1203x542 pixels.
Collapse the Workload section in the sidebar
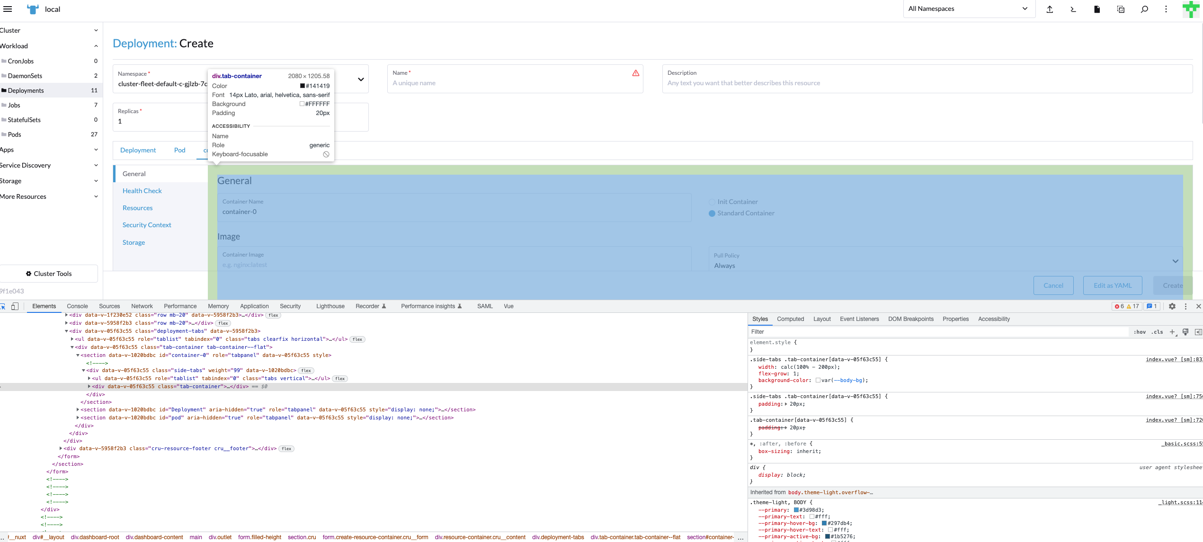(x=96, y=45)
